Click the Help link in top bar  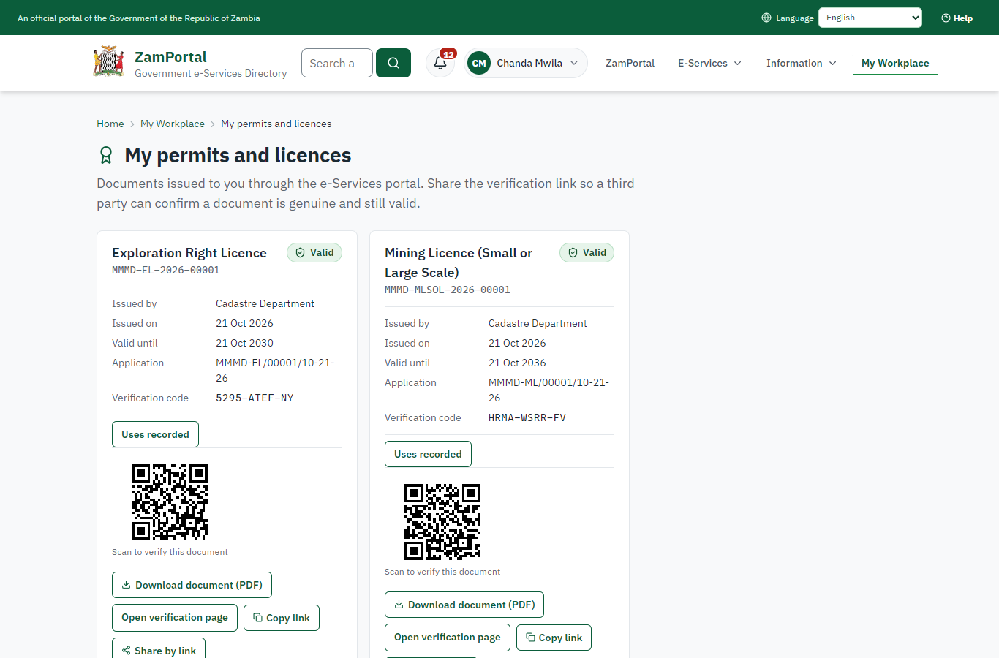click(x=957, y=18)
